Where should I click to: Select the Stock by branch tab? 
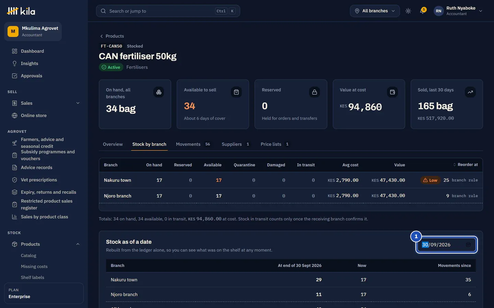click(149, 144)
